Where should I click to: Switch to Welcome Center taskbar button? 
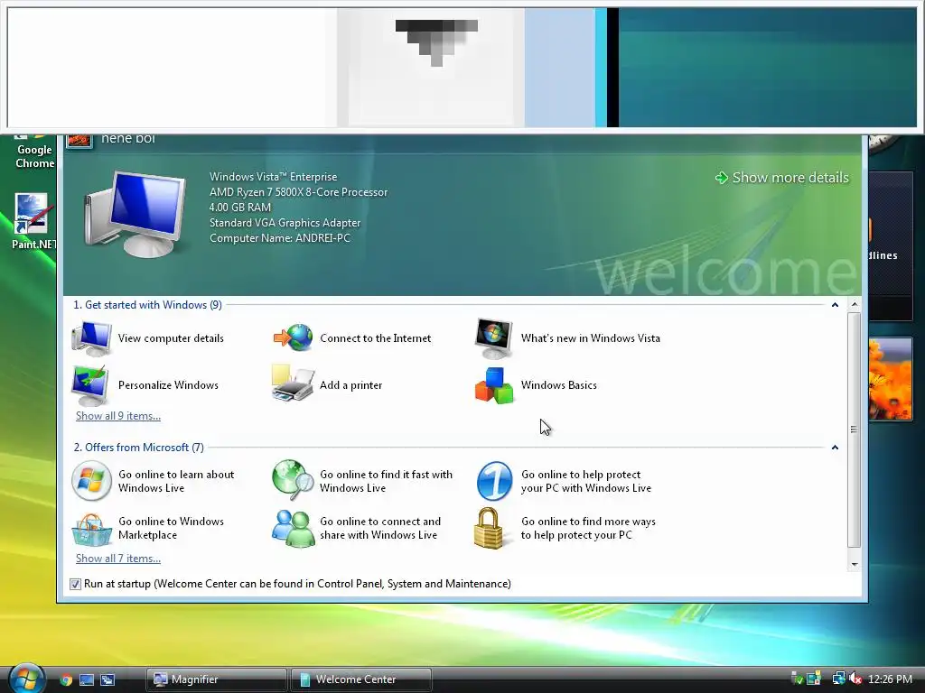tap(361, 679)
